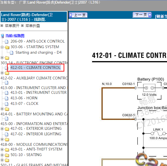This screenshot has height=166, width=167.
Task: Expand the 501-11 GLASS FRAMES node
Action: (x=2, y=160)
